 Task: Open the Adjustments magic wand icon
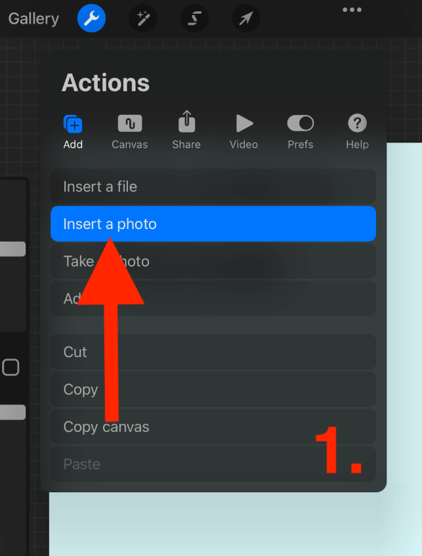coord(143,18)
